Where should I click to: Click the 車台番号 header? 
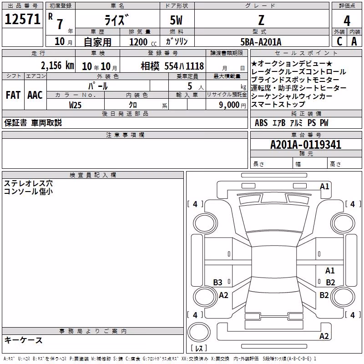(306, 135)
